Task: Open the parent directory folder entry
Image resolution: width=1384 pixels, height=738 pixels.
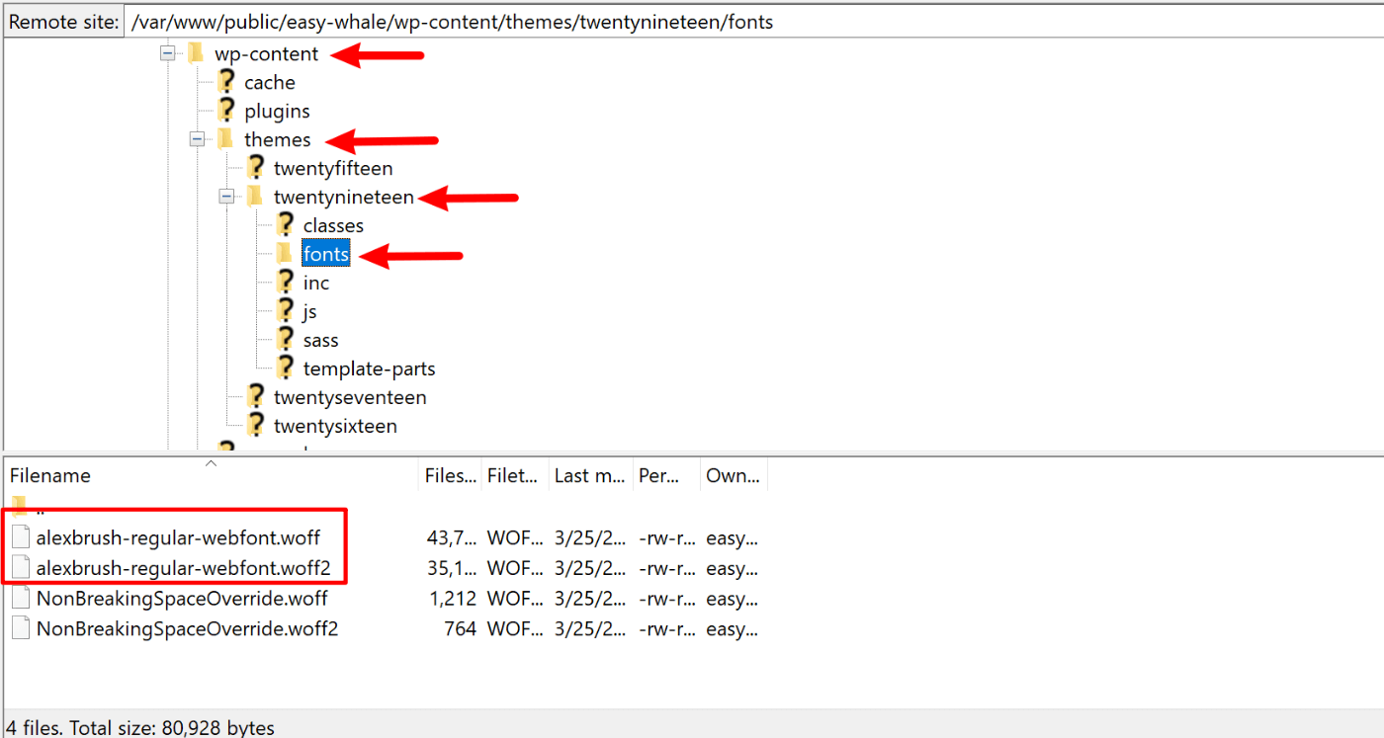Action: tap(30, 508)
